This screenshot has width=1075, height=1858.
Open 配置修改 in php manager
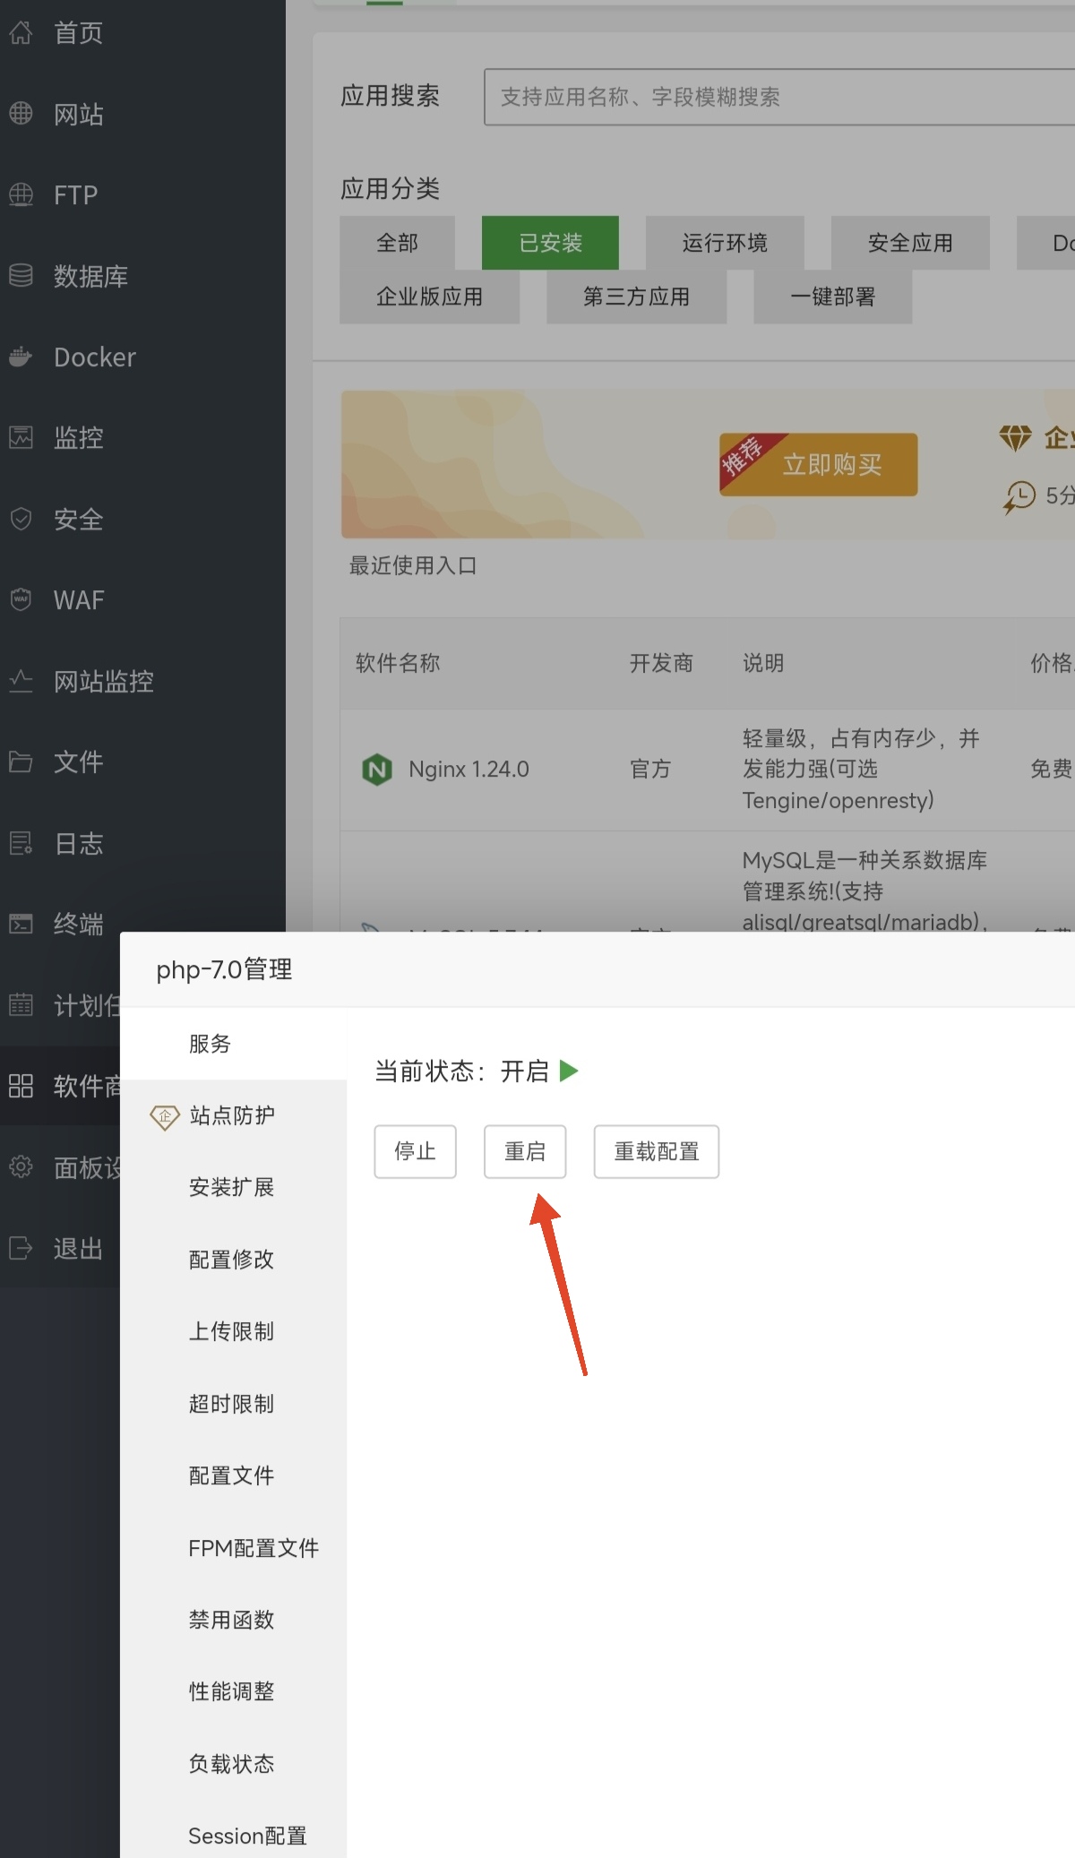click(x=233, y=1260)
